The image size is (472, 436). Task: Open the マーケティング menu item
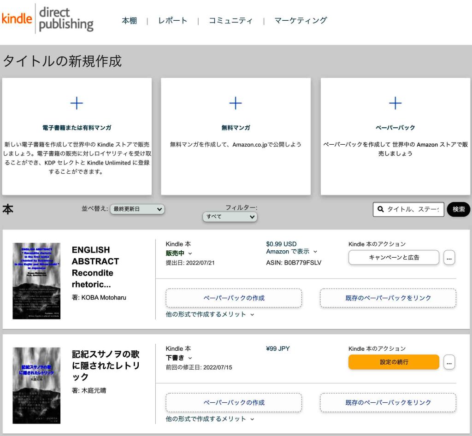(301, 20)
